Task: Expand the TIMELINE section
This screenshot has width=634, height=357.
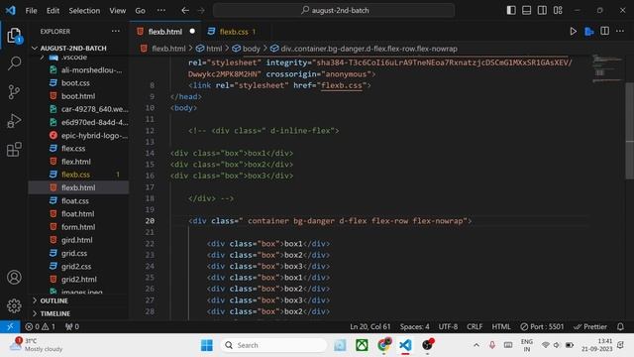Action: [x=78, y=313]
